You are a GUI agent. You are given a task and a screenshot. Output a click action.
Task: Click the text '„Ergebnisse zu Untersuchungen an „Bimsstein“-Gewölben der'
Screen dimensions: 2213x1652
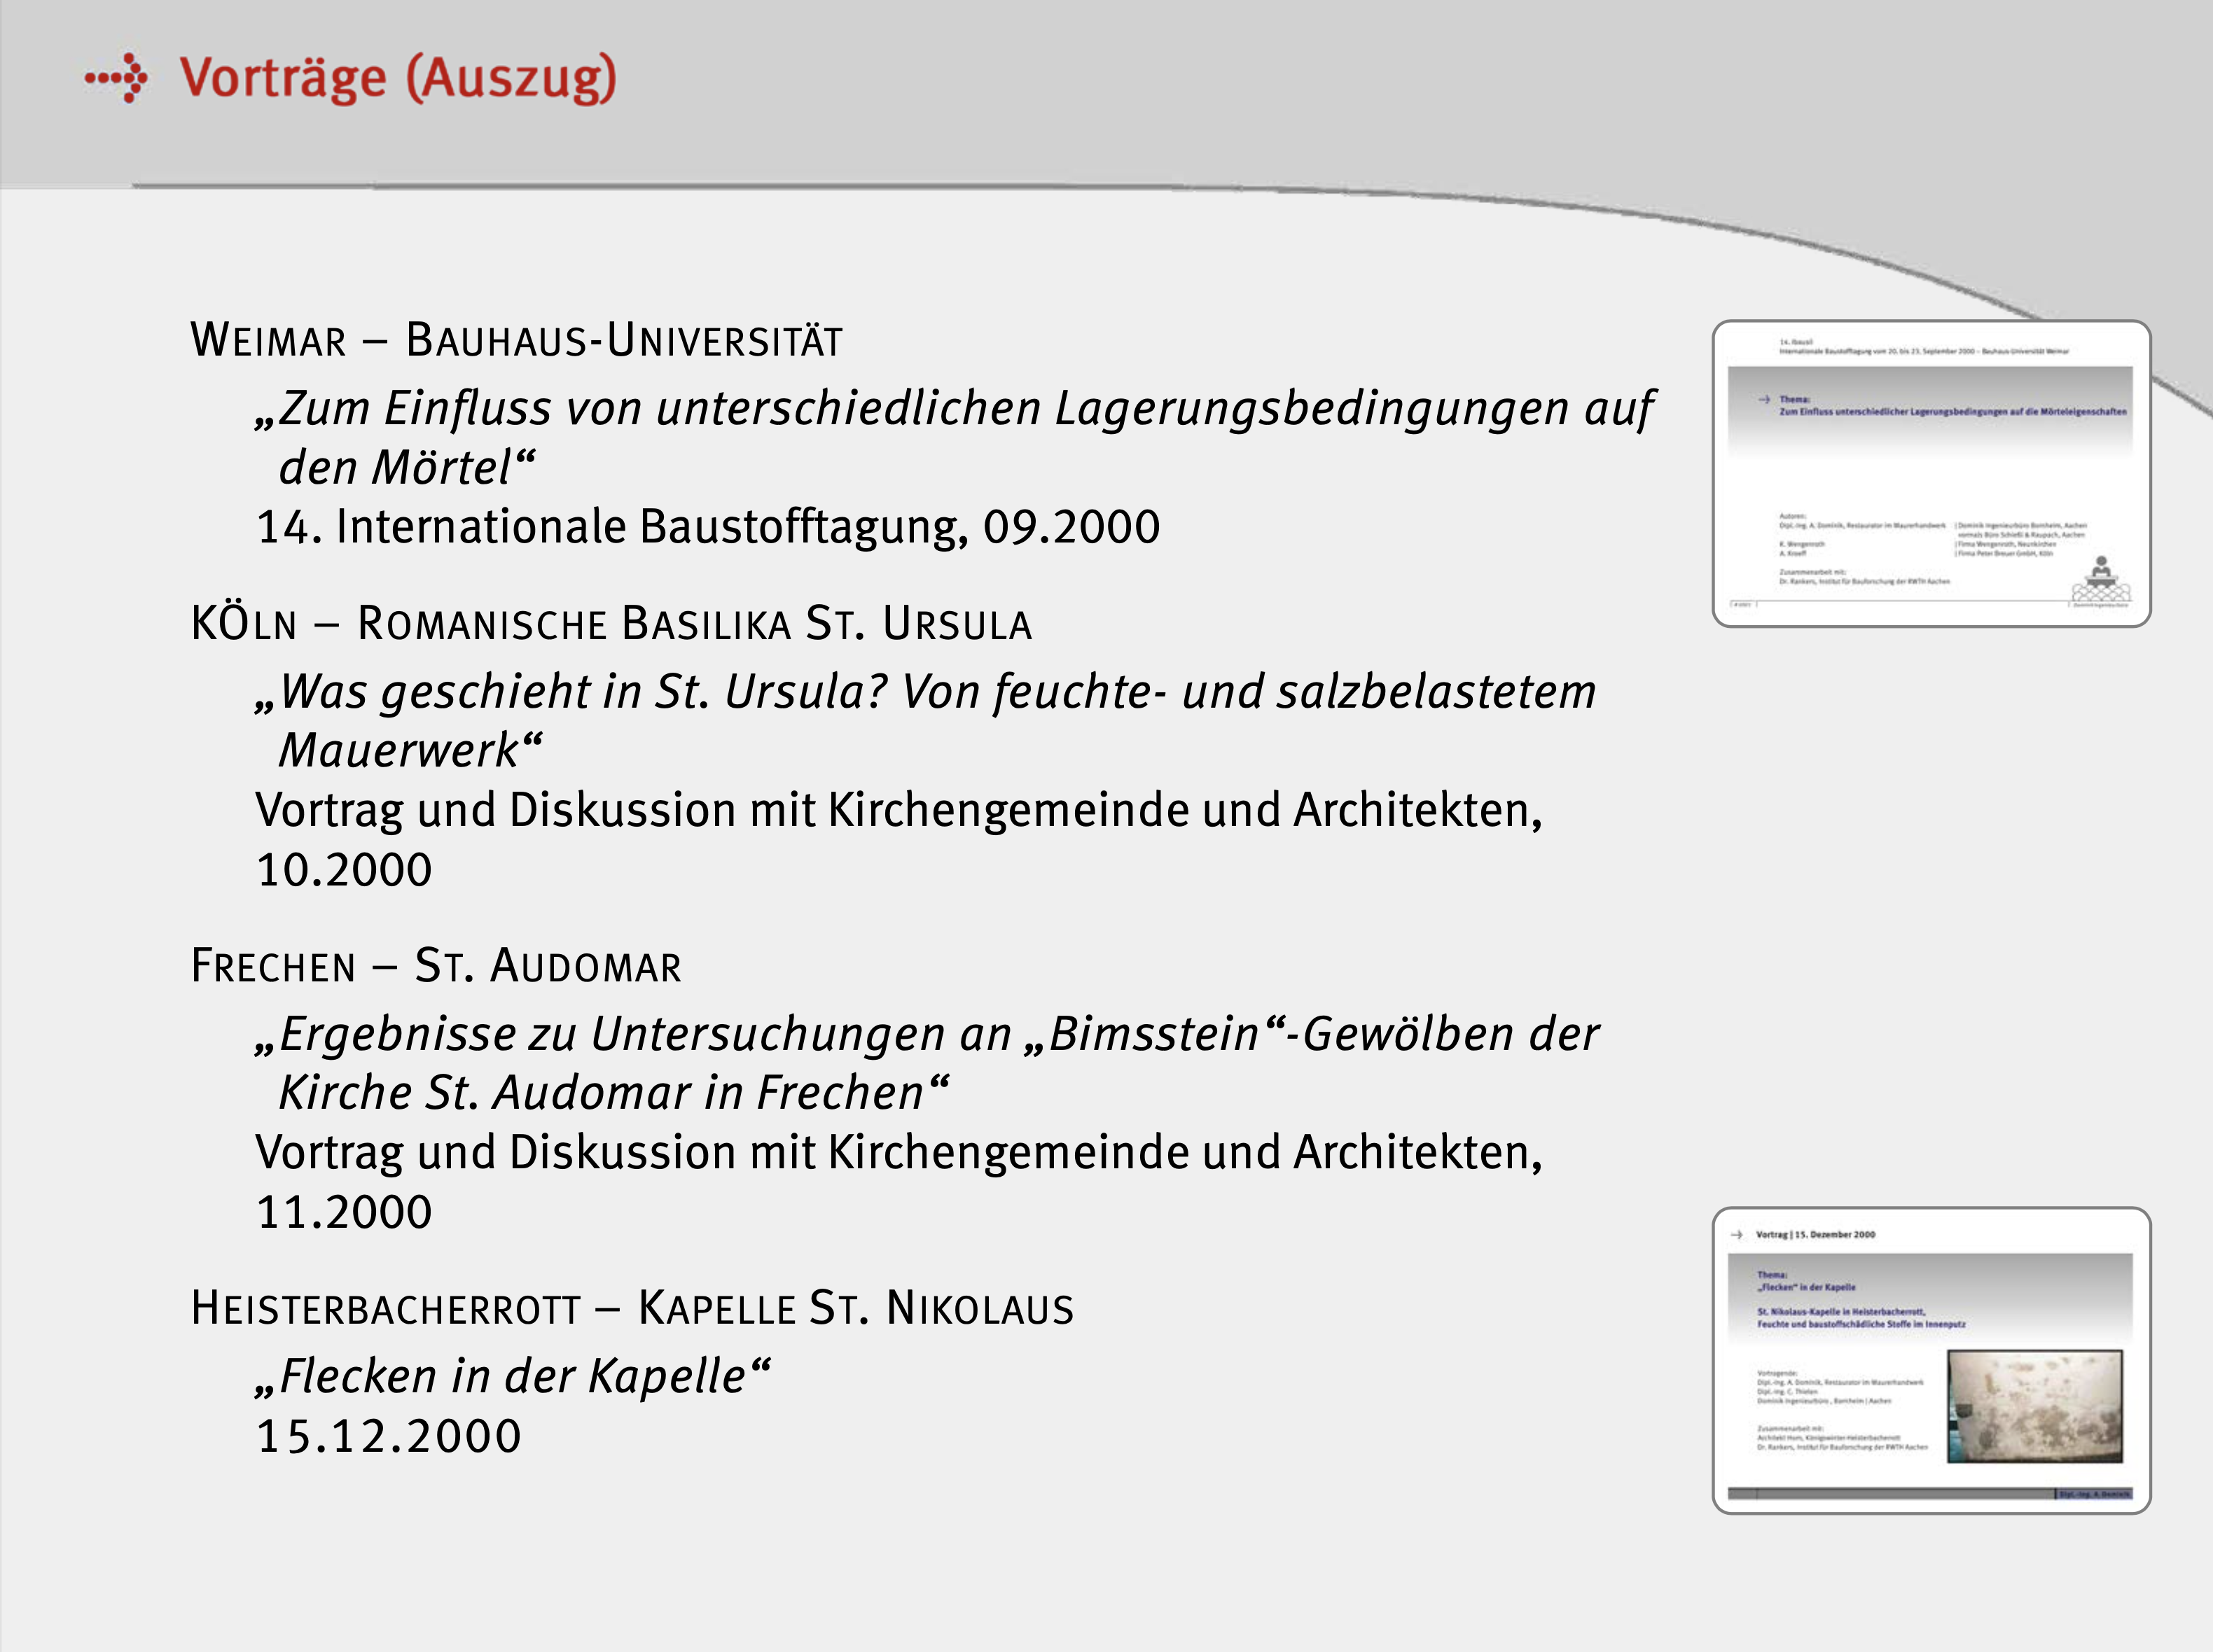coord(927,1034)
